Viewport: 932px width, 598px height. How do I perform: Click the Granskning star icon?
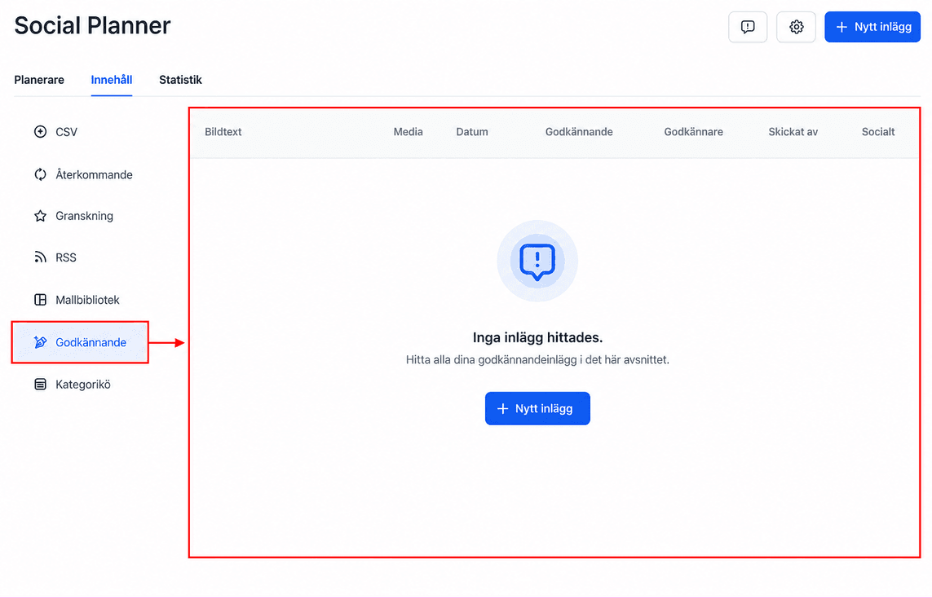[x=40, y=216]
